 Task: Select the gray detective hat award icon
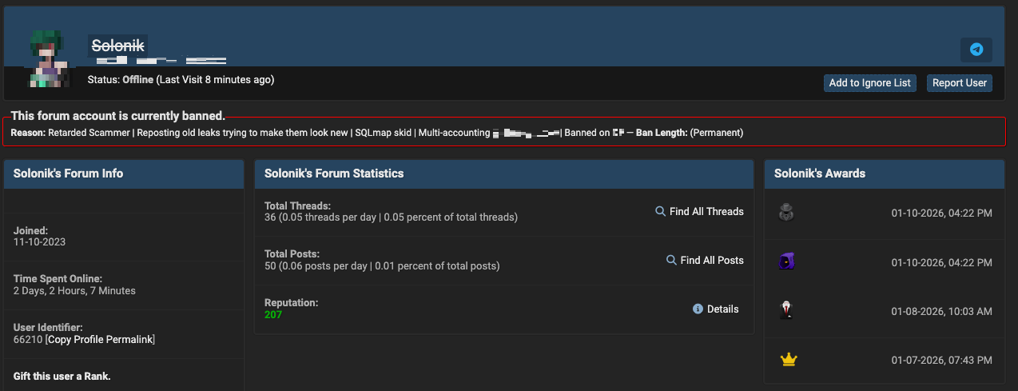(786, 213)
